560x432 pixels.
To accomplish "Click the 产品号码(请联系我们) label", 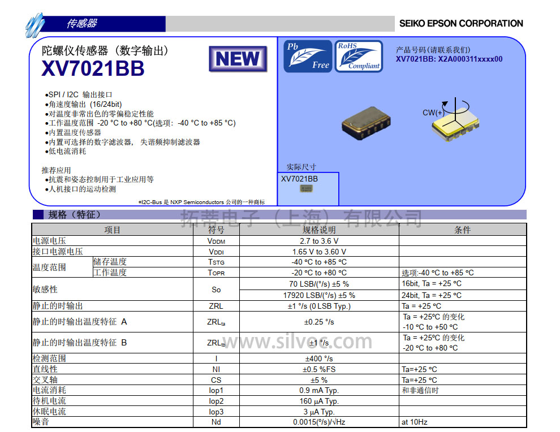I will pos(433,50).
